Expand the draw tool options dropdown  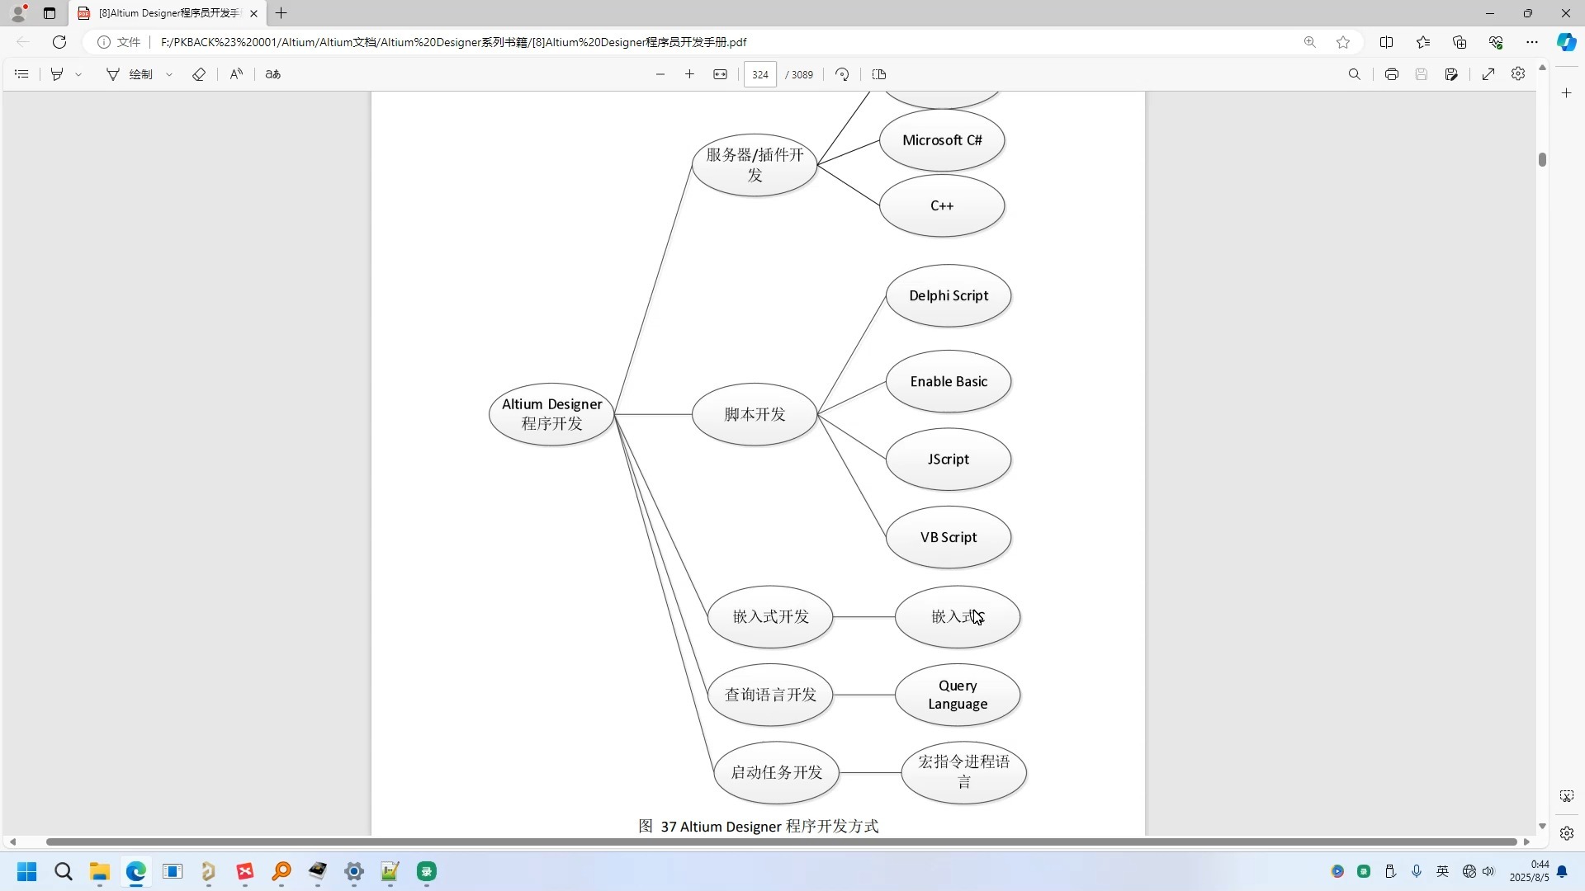coord(169,74)
